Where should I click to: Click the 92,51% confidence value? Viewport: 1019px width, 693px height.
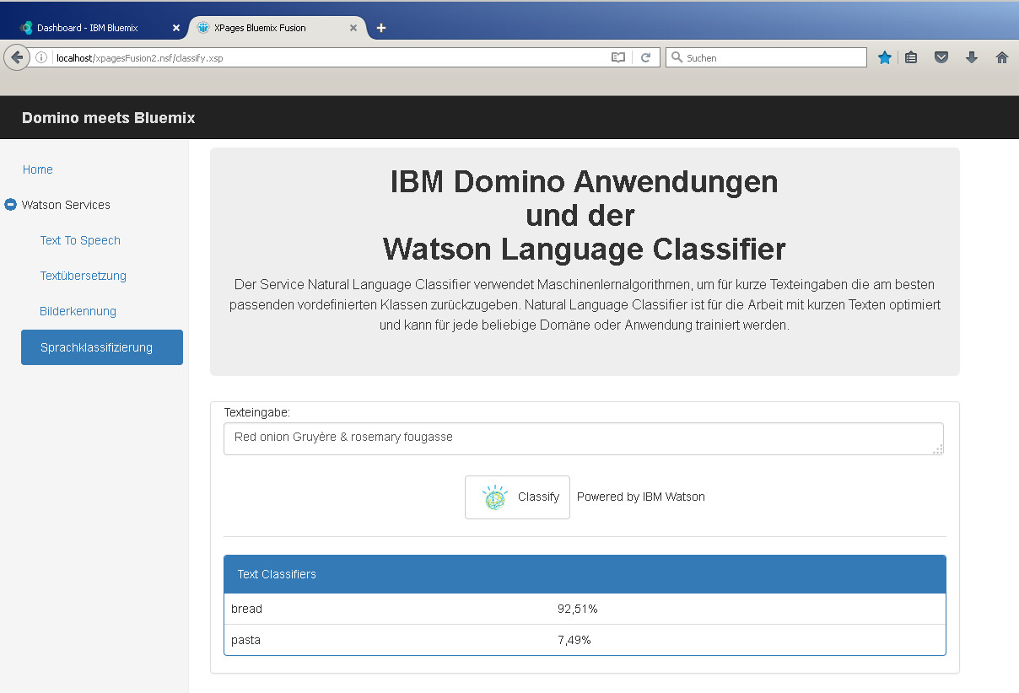point(577,609)
